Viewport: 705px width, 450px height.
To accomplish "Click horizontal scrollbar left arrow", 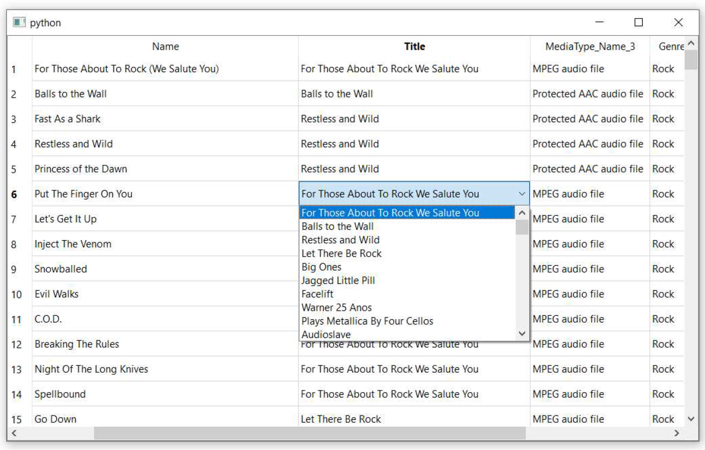I will pyautogui.click(x=14, y=433).
